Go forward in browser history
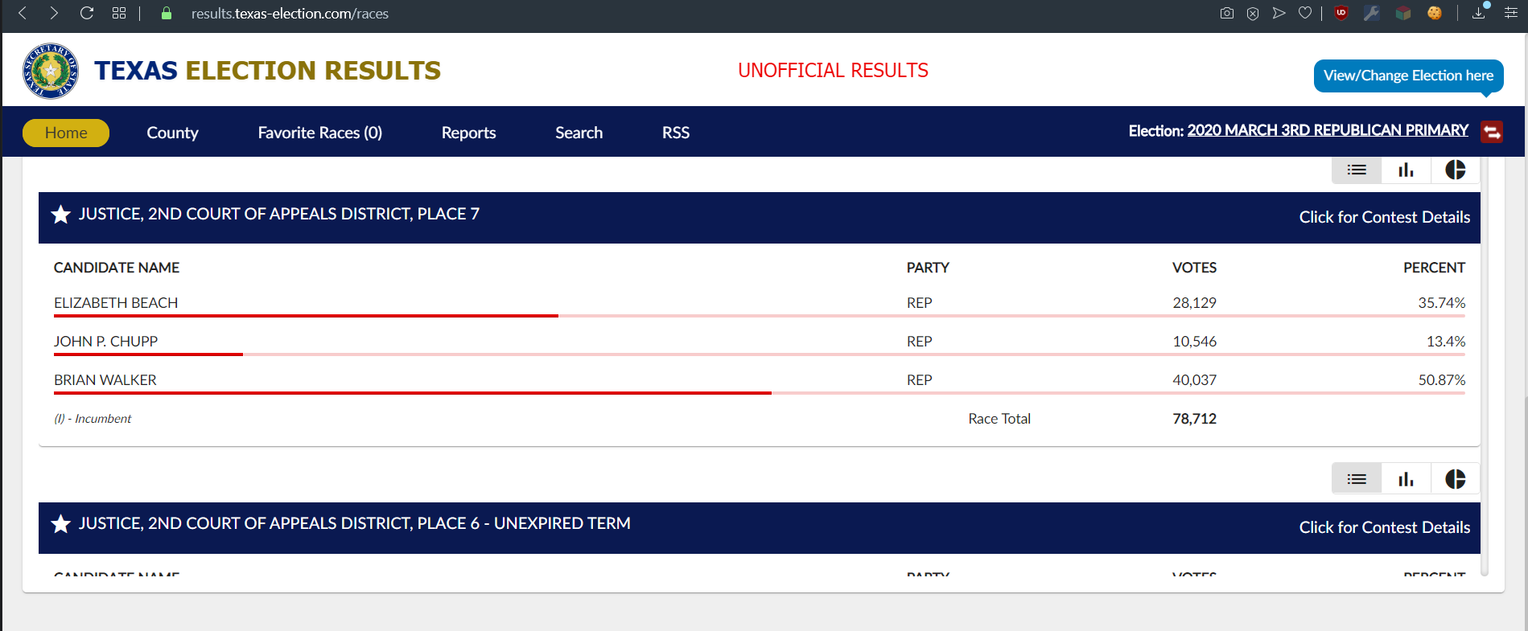The width and height of the screenshot is (1528, 631). pyautogui.click(x=54, y=13)
